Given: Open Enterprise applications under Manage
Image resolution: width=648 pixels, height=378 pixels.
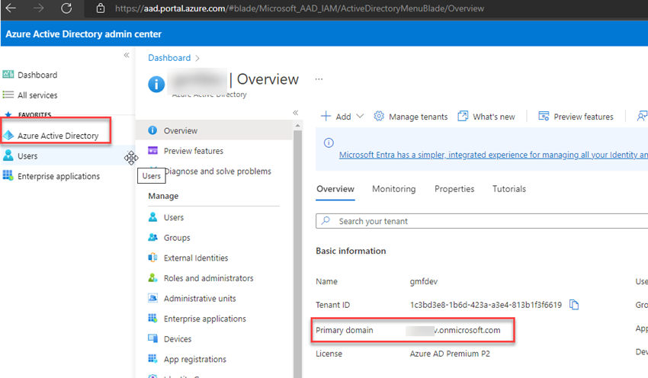Looking at the screenshot, I should (205, 319).
